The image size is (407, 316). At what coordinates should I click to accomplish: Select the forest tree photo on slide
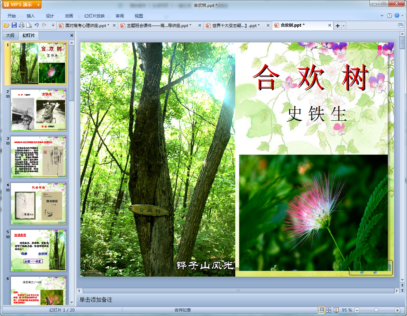[x=158, y=159]
